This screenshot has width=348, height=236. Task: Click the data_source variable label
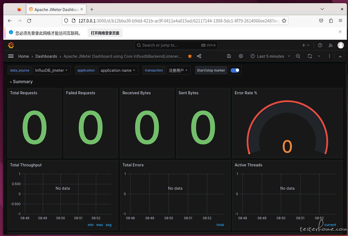point(19,70)
